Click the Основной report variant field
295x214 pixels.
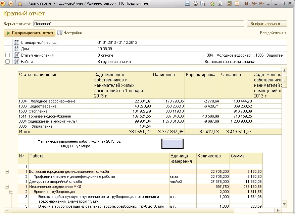tap(139, 24)
